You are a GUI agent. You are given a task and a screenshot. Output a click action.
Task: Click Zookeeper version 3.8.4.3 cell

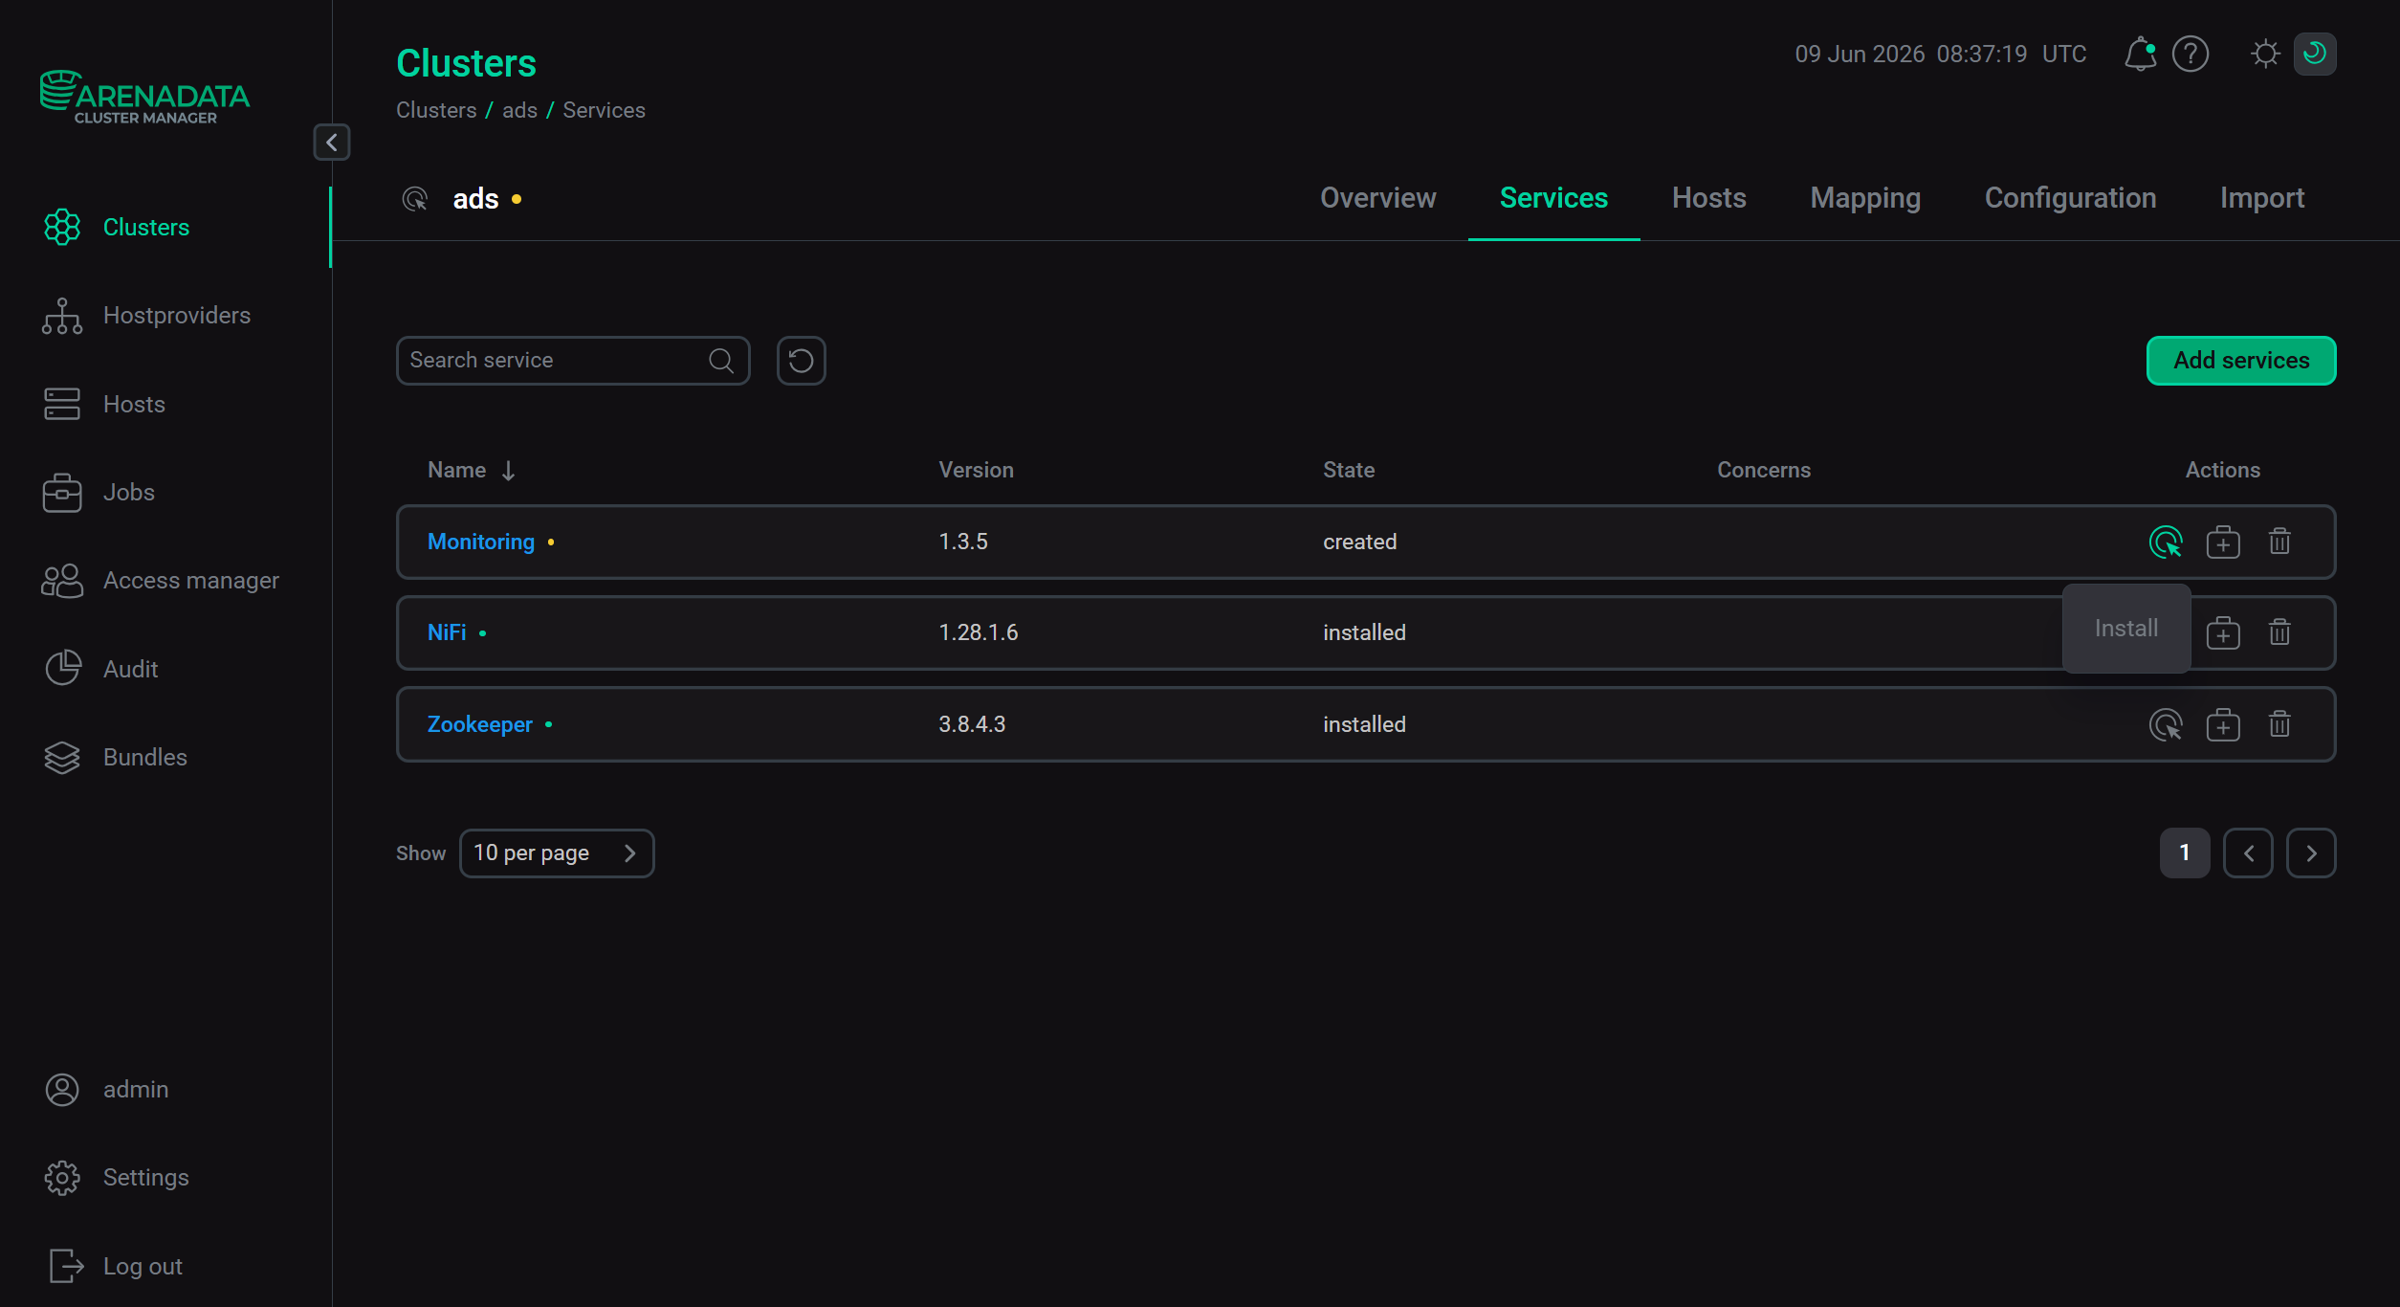pos(971,724)
